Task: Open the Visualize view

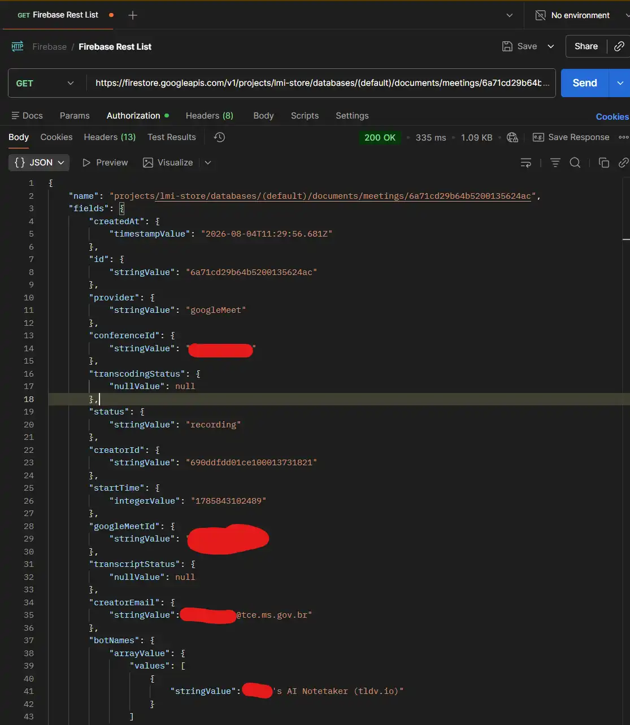Action: (x=168, y=163)
